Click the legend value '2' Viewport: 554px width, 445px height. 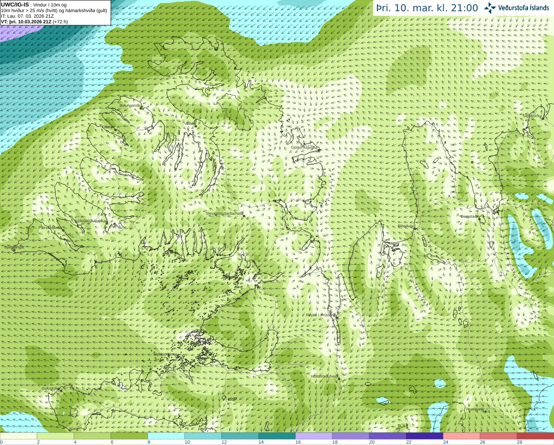(38, 442)
